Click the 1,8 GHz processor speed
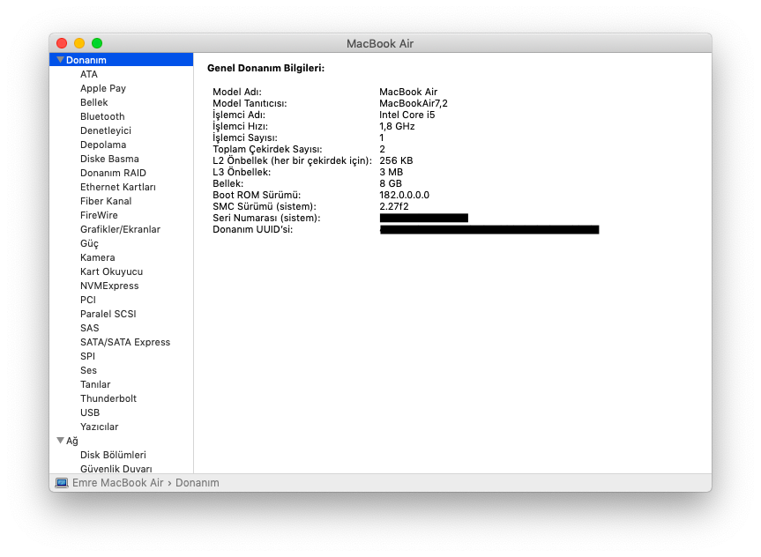This screenshot has width=761, height=557. point(397,126)
